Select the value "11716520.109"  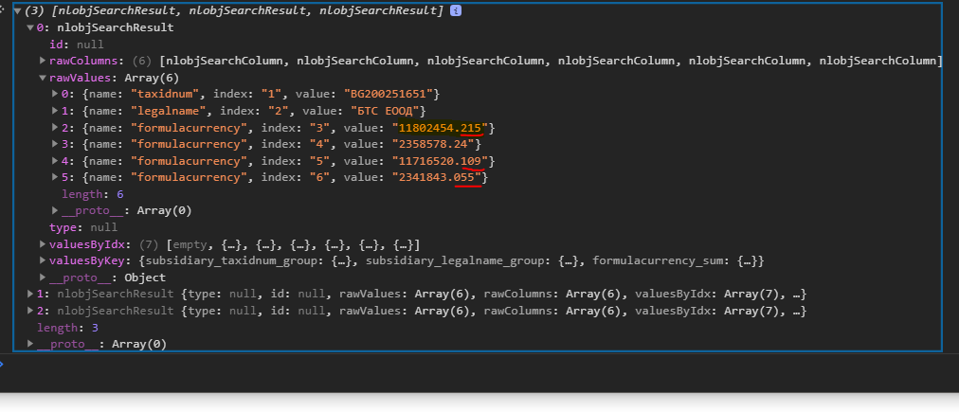(x=440, y=161)
